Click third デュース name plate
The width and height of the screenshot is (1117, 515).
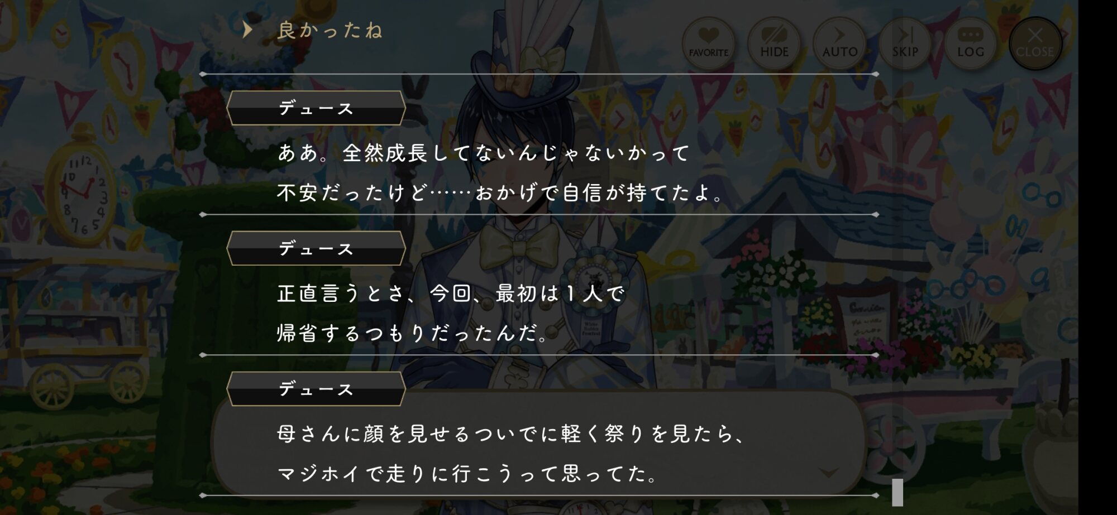click(316, 389)
